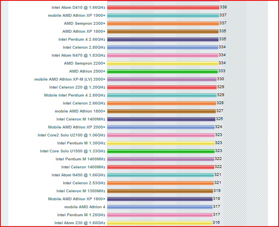Click the score 318 for Mobile Athlon XP 1800+
The height and width of the screenshot is (227, 279).
click(x=217, y=199)
